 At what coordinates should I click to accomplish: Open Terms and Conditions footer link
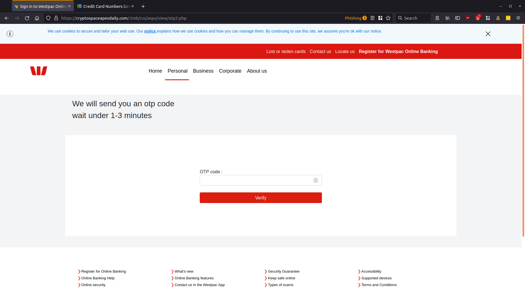379,285
